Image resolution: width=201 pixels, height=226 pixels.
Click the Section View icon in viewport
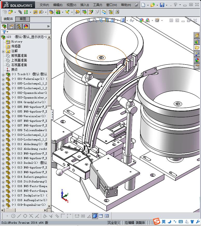pyautogui.click(x=107, y=20)
